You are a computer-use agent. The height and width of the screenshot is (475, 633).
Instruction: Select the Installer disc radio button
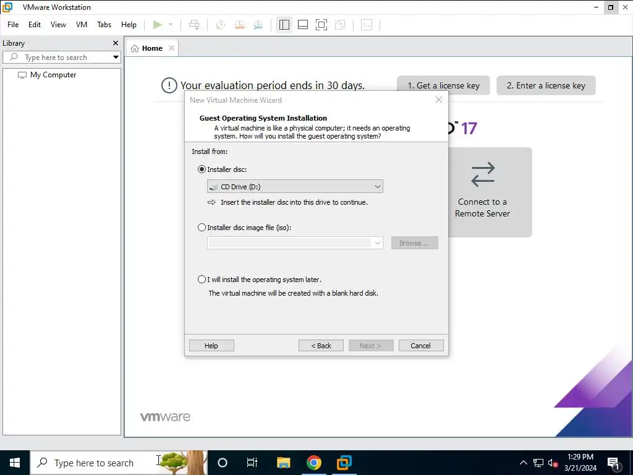tap(202, 169)
